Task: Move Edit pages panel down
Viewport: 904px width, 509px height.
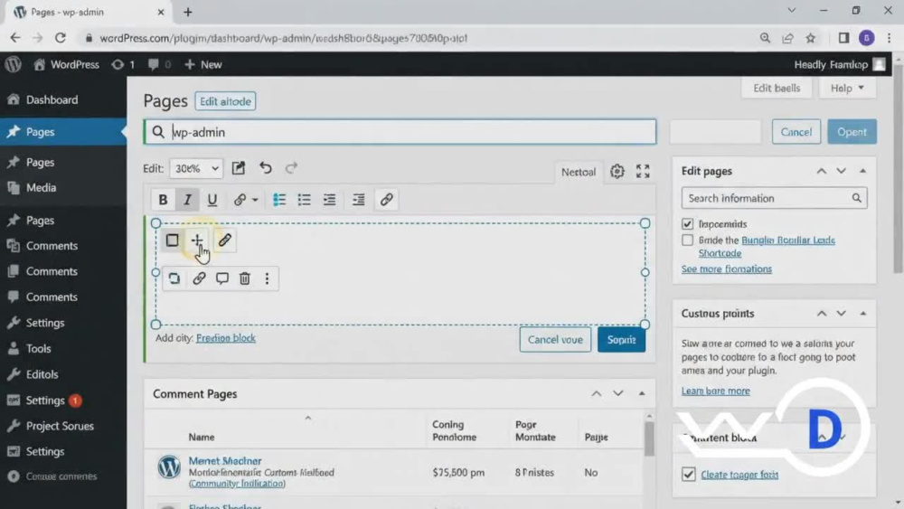Action: 841,171
